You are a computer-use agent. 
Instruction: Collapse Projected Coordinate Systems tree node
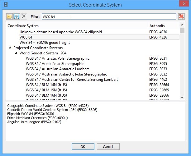(x=10, y=48)
